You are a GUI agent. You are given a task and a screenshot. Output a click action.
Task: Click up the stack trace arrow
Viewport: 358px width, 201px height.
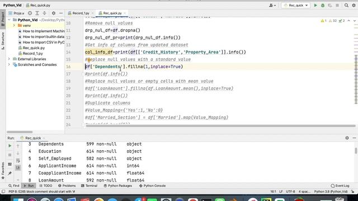[18, 146]
